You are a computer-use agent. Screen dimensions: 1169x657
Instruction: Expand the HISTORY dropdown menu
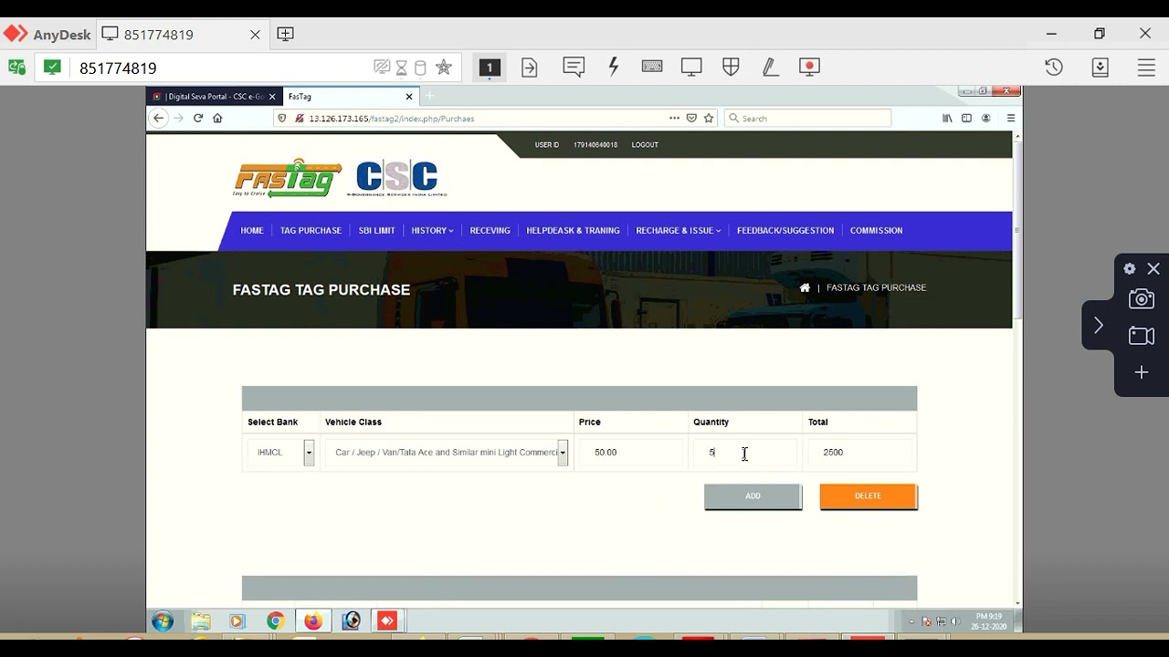(432, 231)
